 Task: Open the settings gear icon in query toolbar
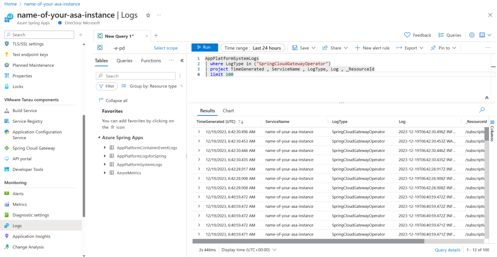[x=472, y=35]
